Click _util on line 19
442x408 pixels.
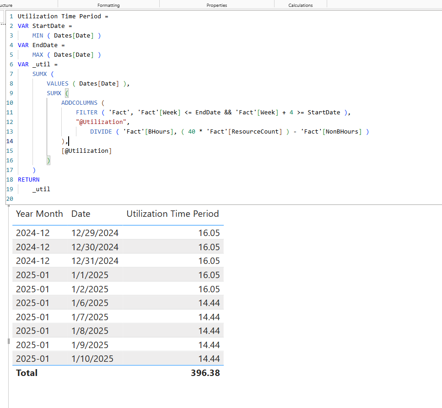[41, 189]
